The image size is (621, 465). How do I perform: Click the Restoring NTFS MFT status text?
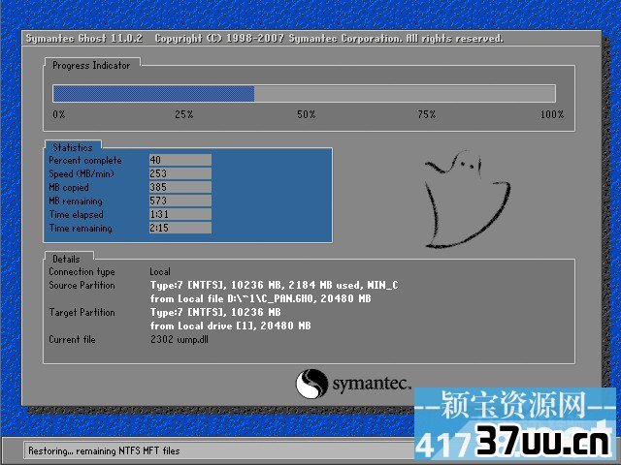click(104, 450)
